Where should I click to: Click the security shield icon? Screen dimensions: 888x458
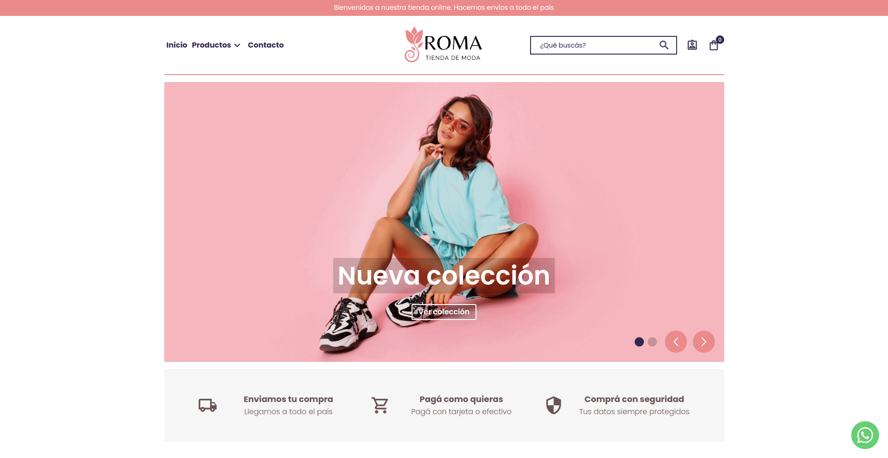click(553, 405)
